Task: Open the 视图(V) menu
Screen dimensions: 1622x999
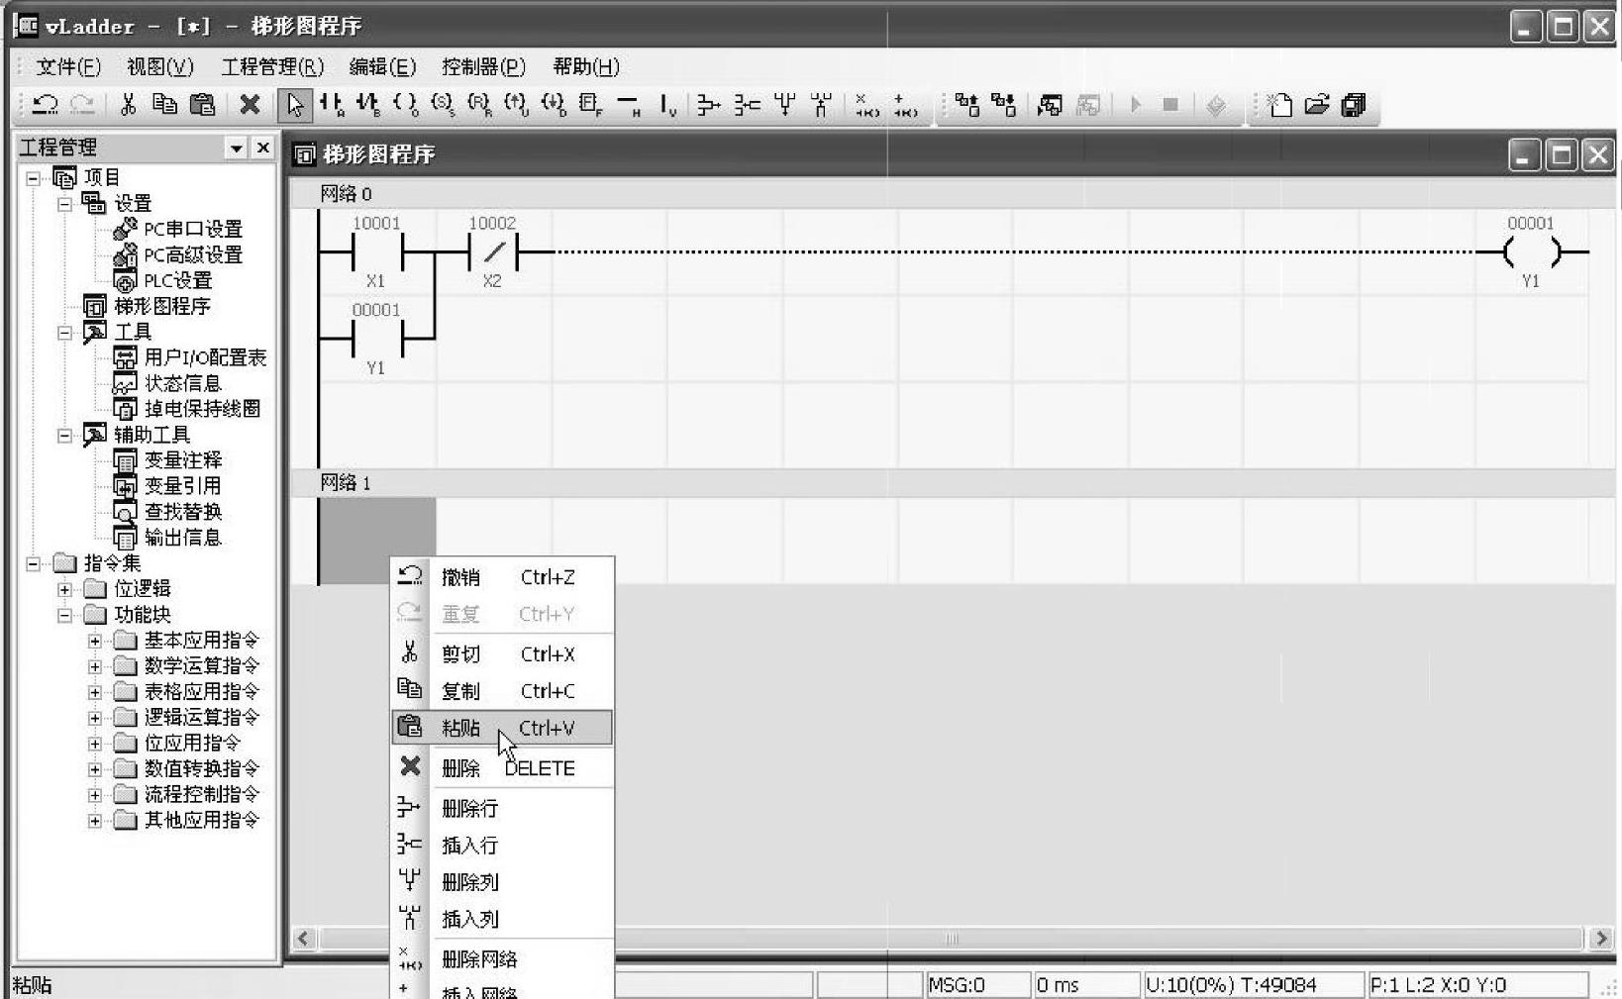Action: pyautogui.click(x=160, y=66)
